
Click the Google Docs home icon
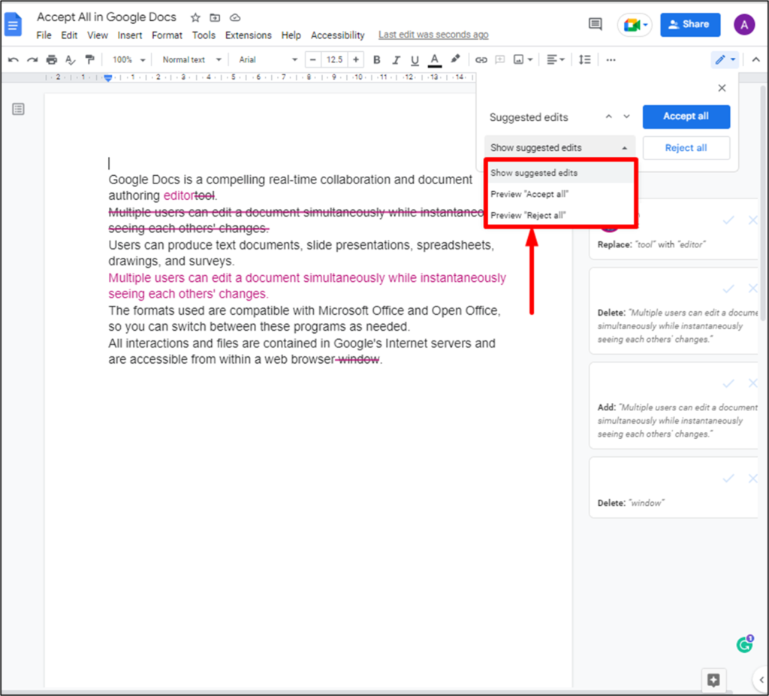[14, 25]
